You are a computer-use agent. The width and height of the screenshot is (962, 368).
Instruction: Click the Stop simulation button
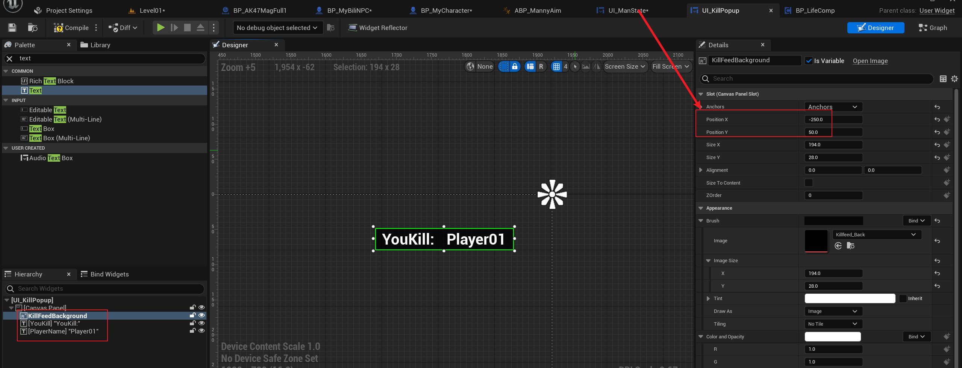[x=187, y=27]
